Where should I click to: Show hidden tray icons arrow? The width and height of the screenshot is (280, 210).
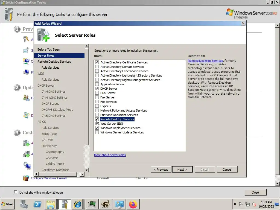[235, 204]
